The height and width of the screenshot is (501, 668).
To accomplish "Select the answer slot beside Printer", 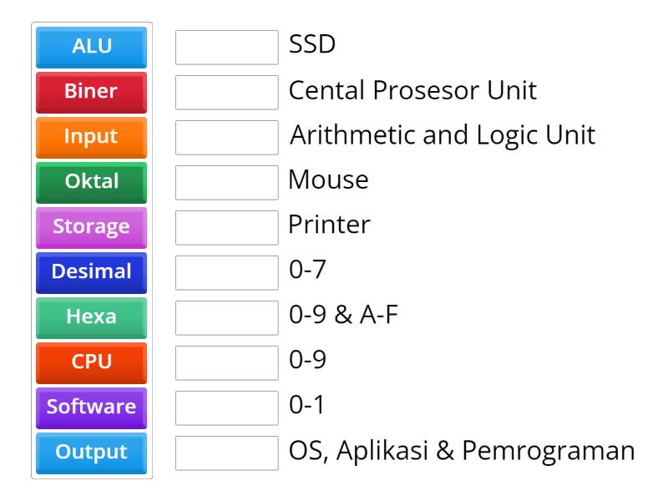I will tap(226, 228).
